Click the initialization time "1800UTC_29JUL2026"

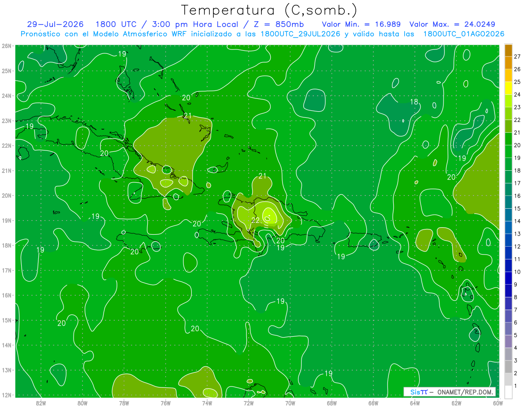[x=300, y=34]
